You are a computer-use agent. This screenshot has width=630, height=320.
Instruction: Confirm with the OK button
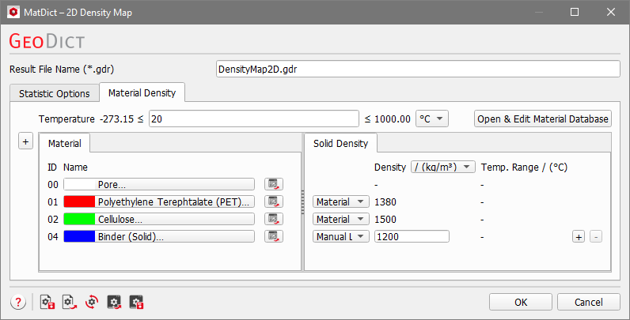(x=521, y=302)
